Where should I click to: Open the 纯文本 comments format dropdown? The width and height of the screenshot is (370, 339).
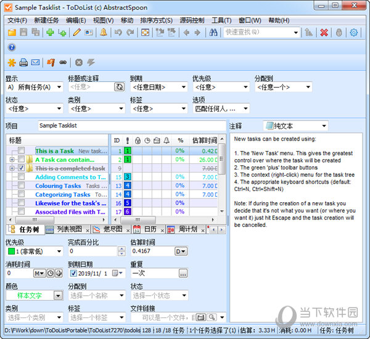(x=324, y=126)
